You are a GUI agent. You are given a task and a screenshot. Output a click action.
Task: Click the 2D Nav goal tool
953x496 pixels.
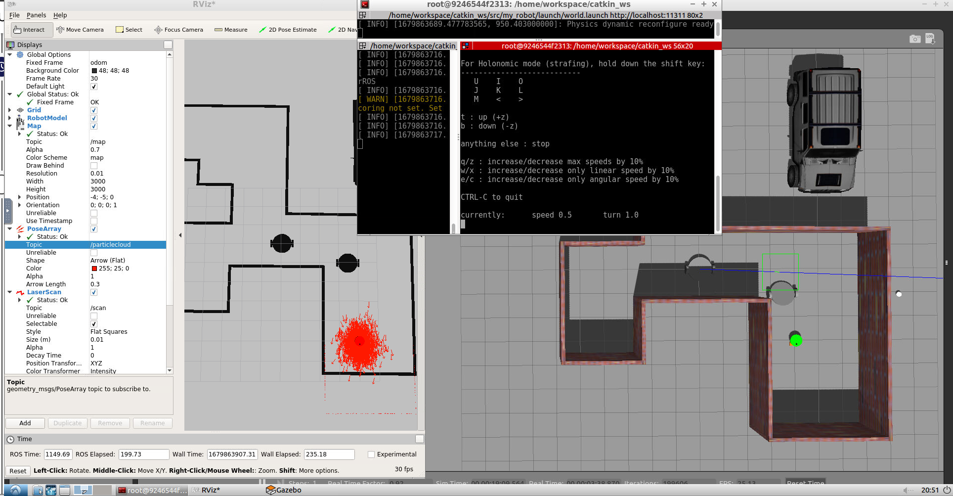click(342, 30)
